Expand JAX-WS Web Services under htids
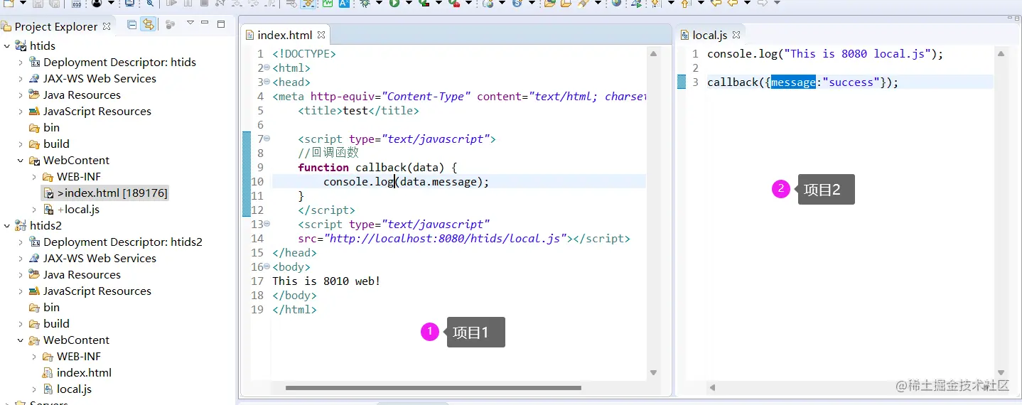 (21, 79)
